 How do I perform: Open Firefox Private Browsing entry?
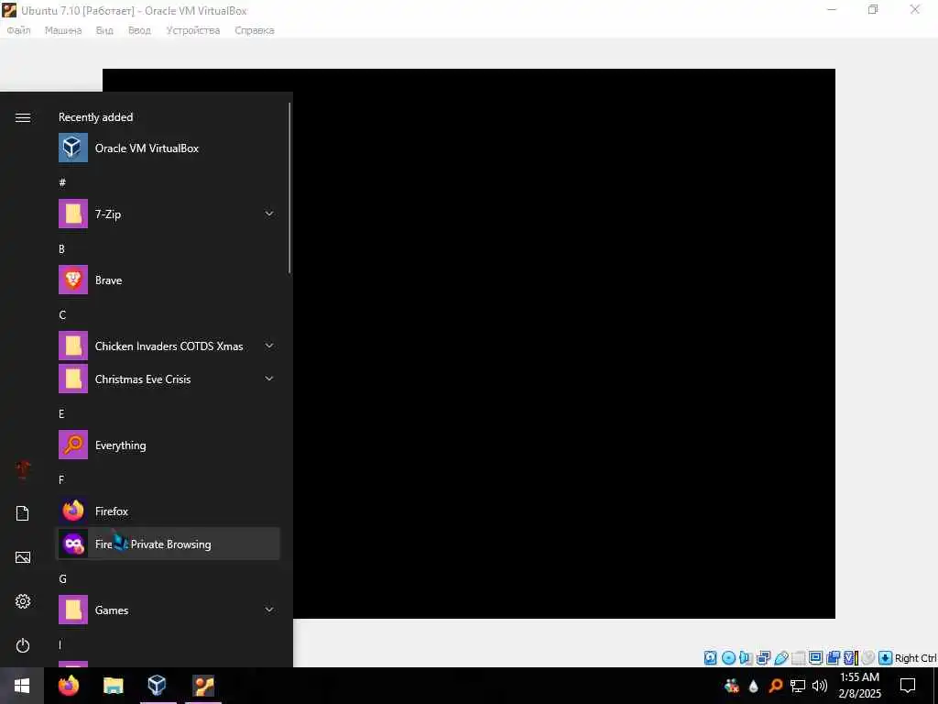click(169, 544)
